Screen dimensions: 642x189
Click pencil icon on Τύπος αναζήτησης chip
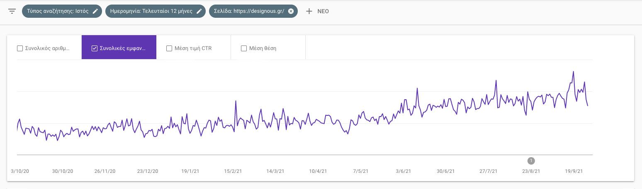click(95, 11)
